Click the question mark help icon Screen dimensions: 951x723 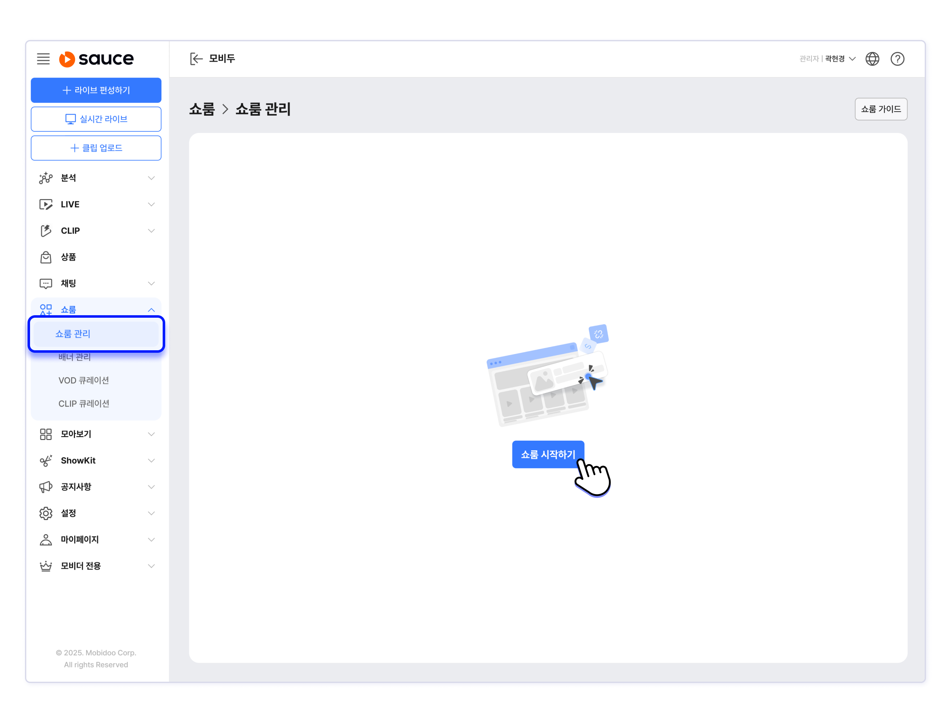[897, 58]
